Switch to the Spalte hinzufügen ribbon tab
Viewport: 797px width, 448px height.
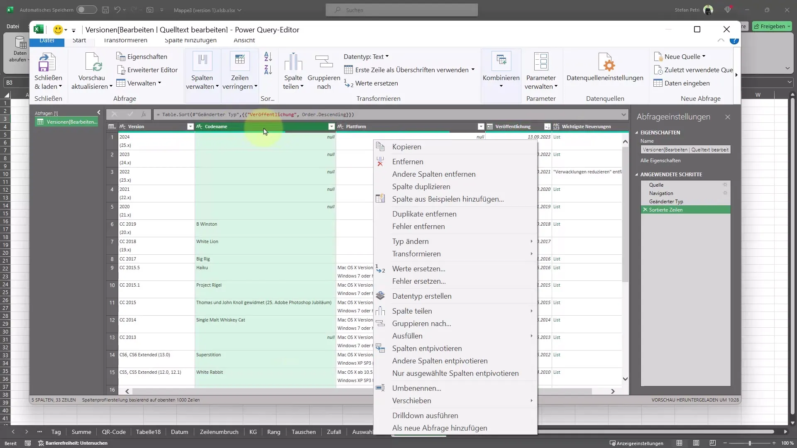point(191,40)
